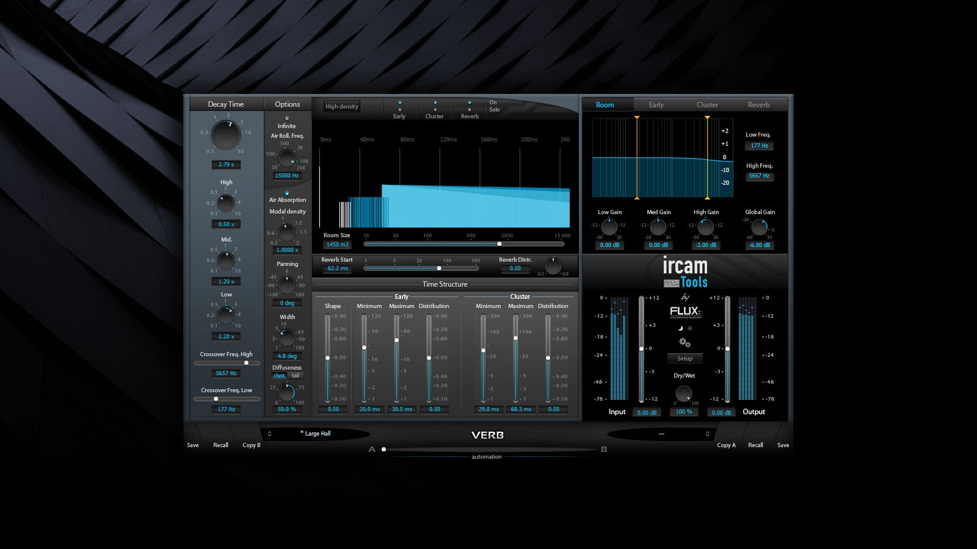The height and width of the screenshot is (549, 977).
Task: Click the Cluster Maximum fader handle
Action: (x=515, y=338)
